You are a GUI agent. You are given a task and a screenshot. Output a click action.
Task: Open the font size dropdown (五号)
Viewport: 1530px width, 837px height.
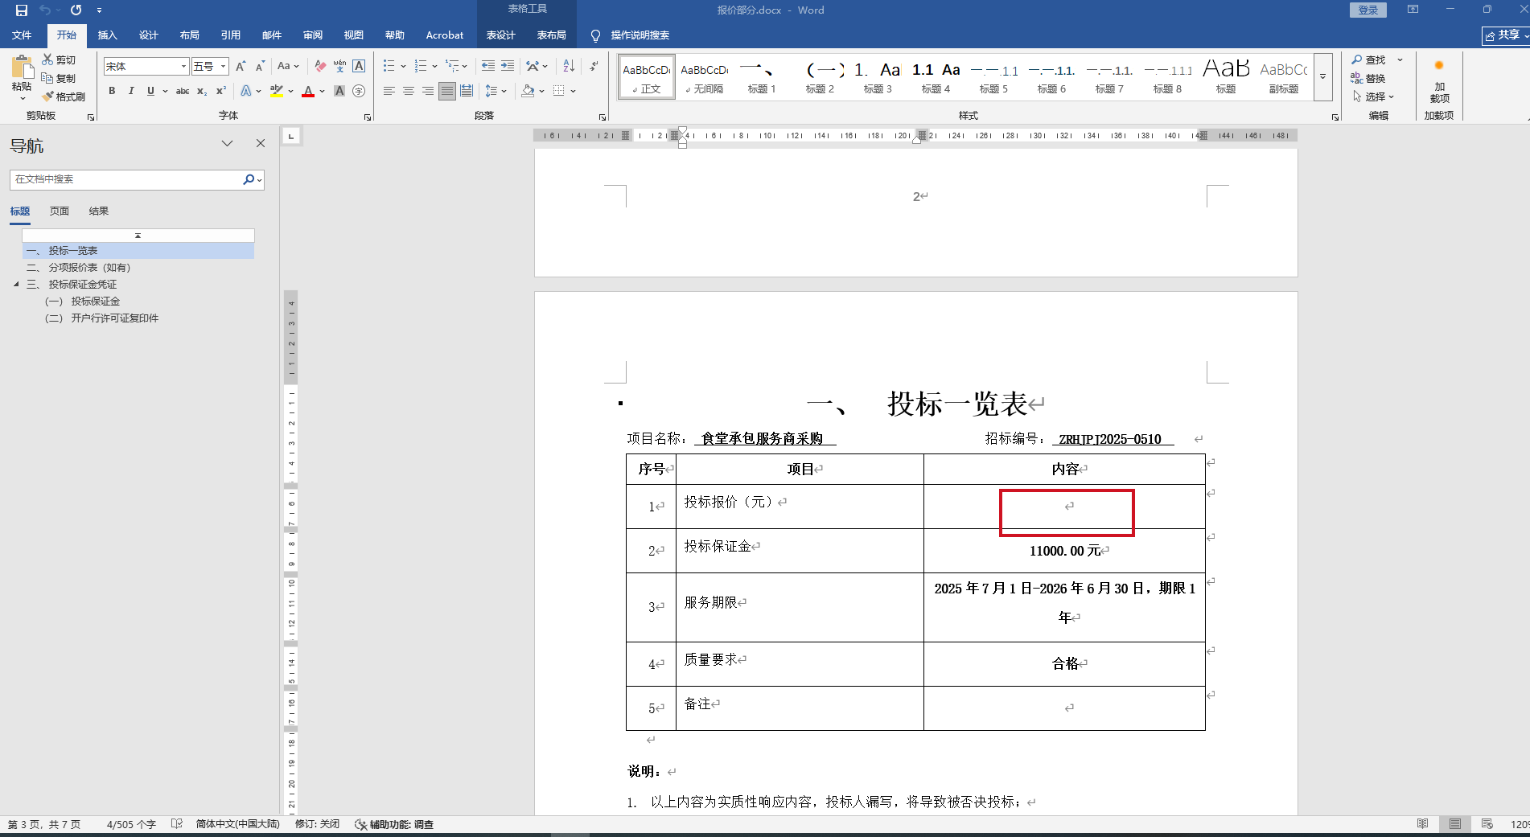click(x=223, y=66)
